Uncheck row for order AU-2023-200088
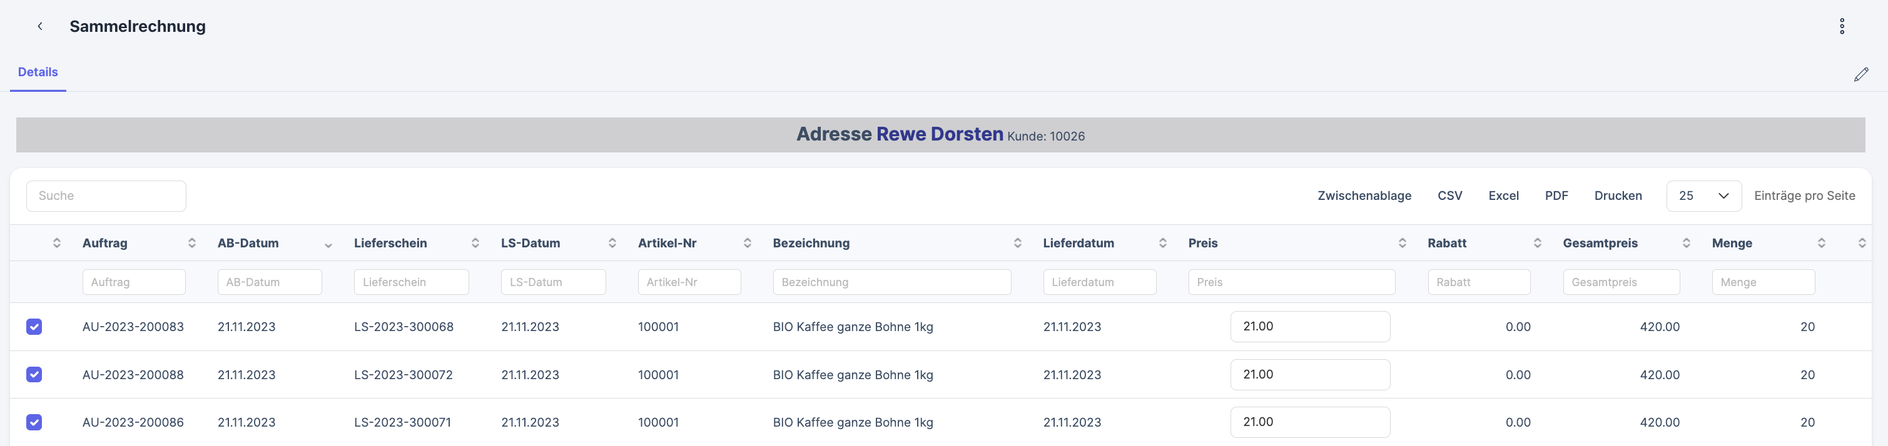The height and width of the screenshot is (446, 1888). click(34, 374)
